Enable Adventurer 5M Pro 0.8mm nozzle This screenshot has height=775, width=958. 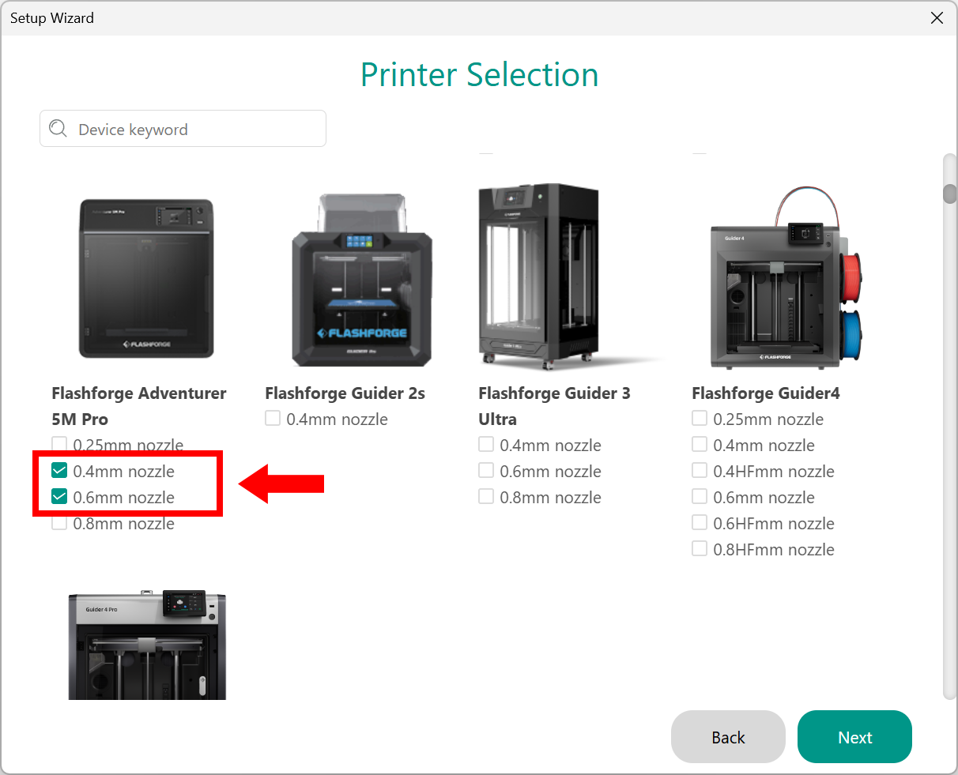coord(59,524)
